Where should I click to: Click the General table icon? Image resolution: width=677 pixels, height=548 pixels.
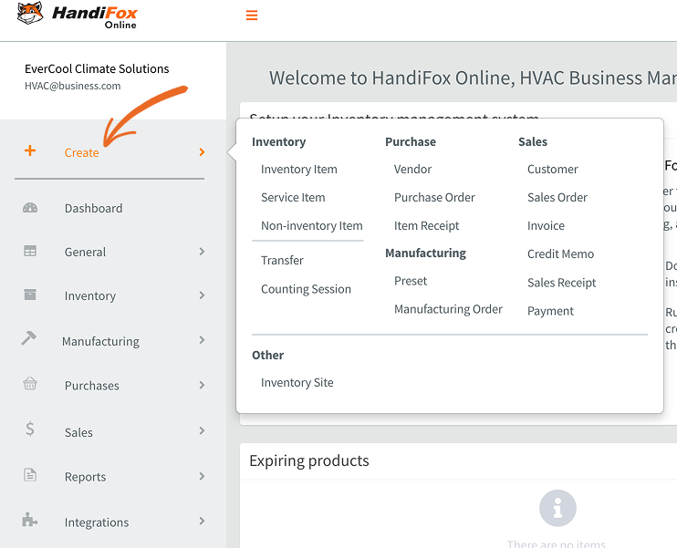click(x=30, y=251)
